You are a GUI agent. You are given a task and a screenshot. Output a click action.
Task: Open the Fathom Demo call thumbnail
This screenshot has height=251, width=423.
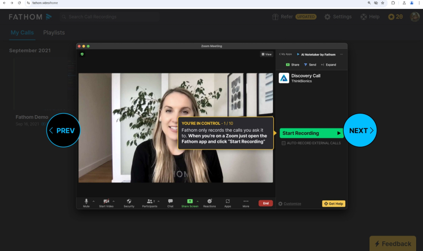[x=45, y=84]
